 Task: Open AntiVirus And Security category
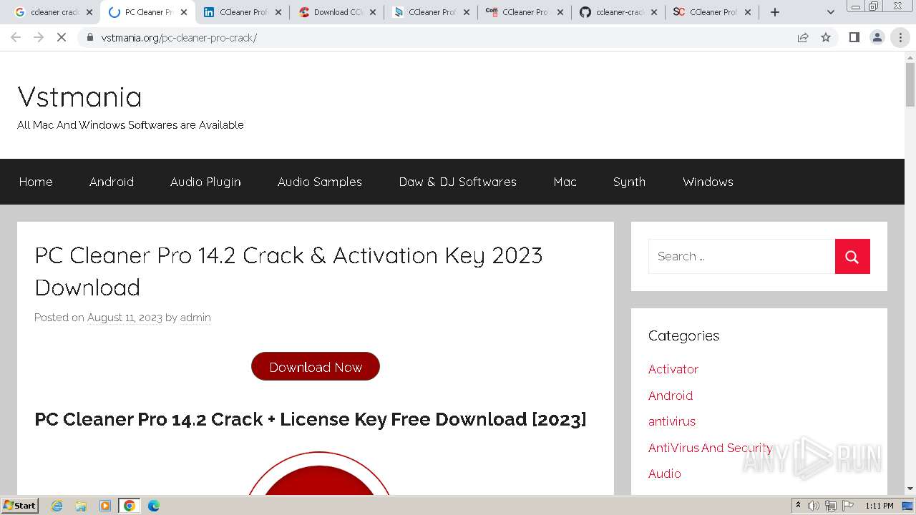click(x=710, y=448)
